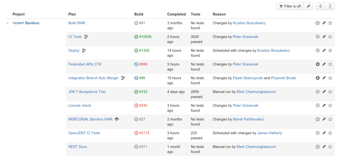The height and width of the screenshot is (156, 340).
Task: Edit the Deploy plan with pencil icon
Action: [324, 50]
